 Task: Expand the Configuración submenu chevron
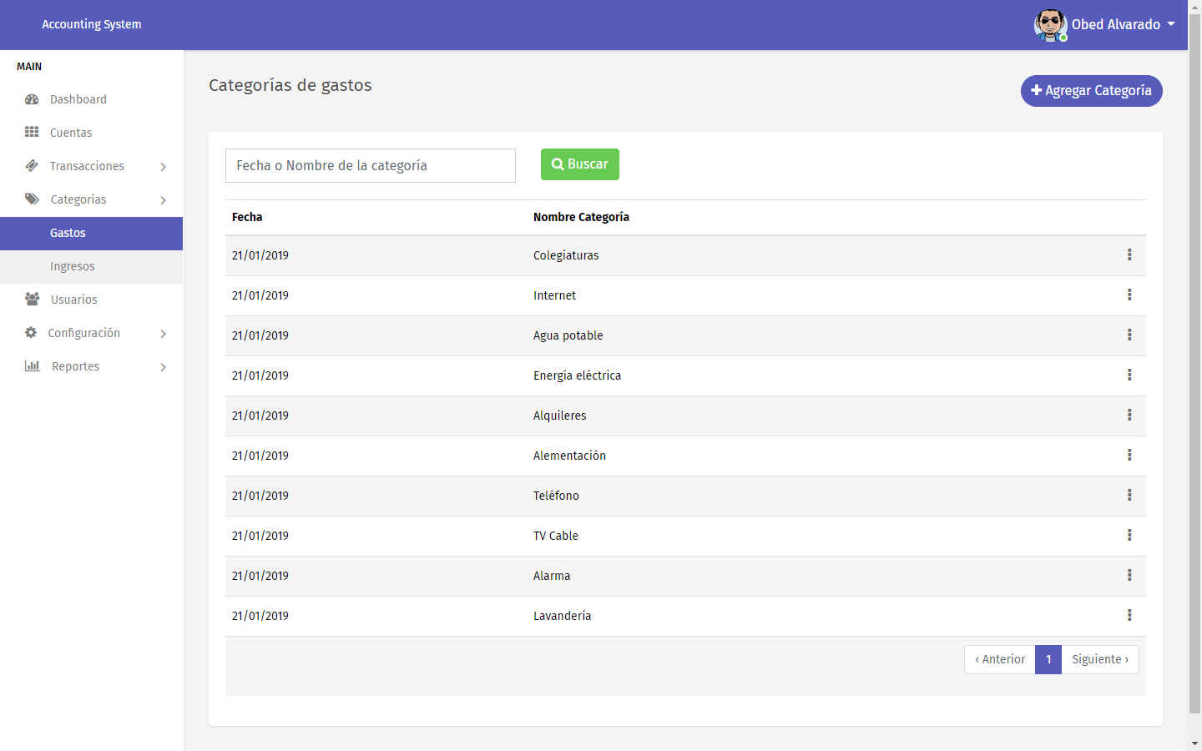163,334
